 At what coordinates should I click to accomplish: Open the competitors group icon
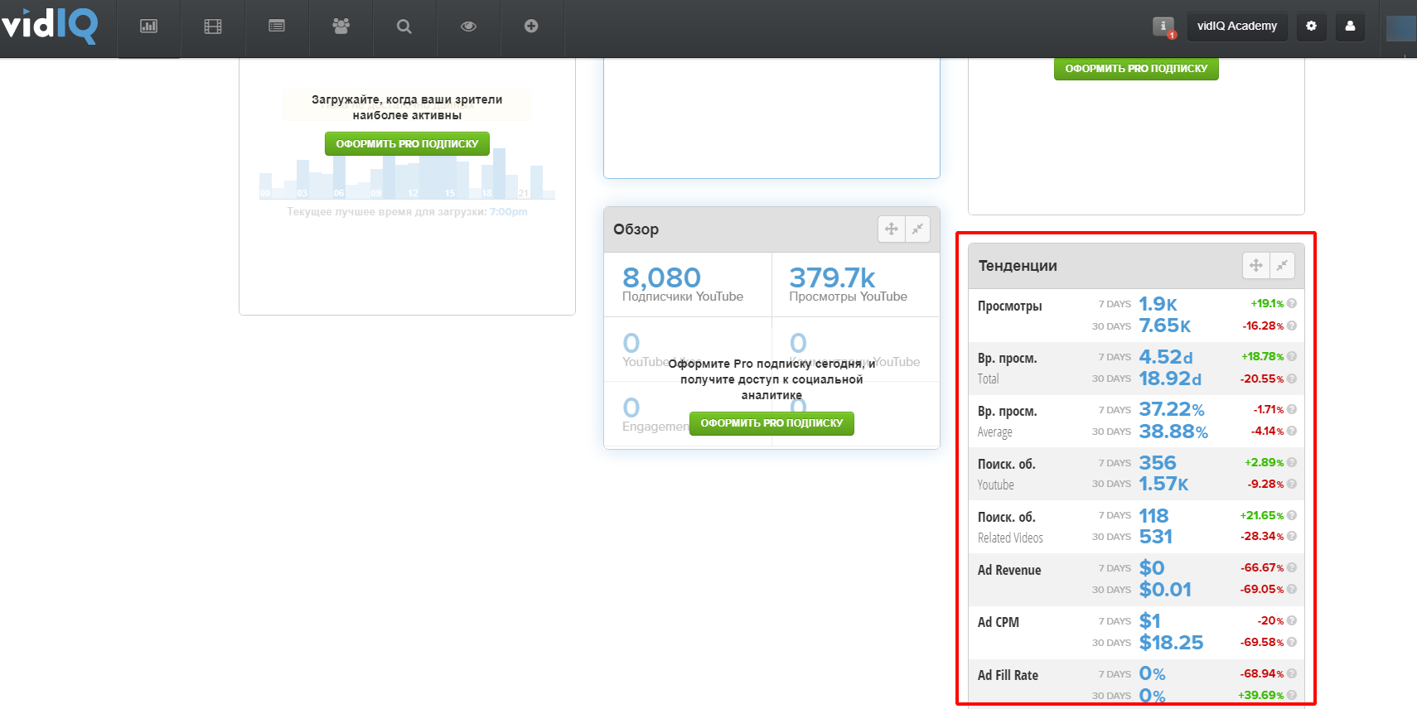(341, 27)
